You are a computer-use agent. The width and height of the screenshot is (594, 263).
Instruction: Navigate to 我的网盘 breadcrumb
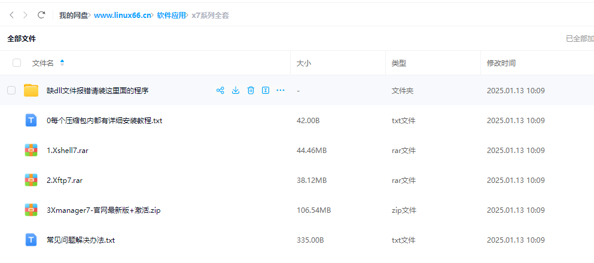(73, 16)
